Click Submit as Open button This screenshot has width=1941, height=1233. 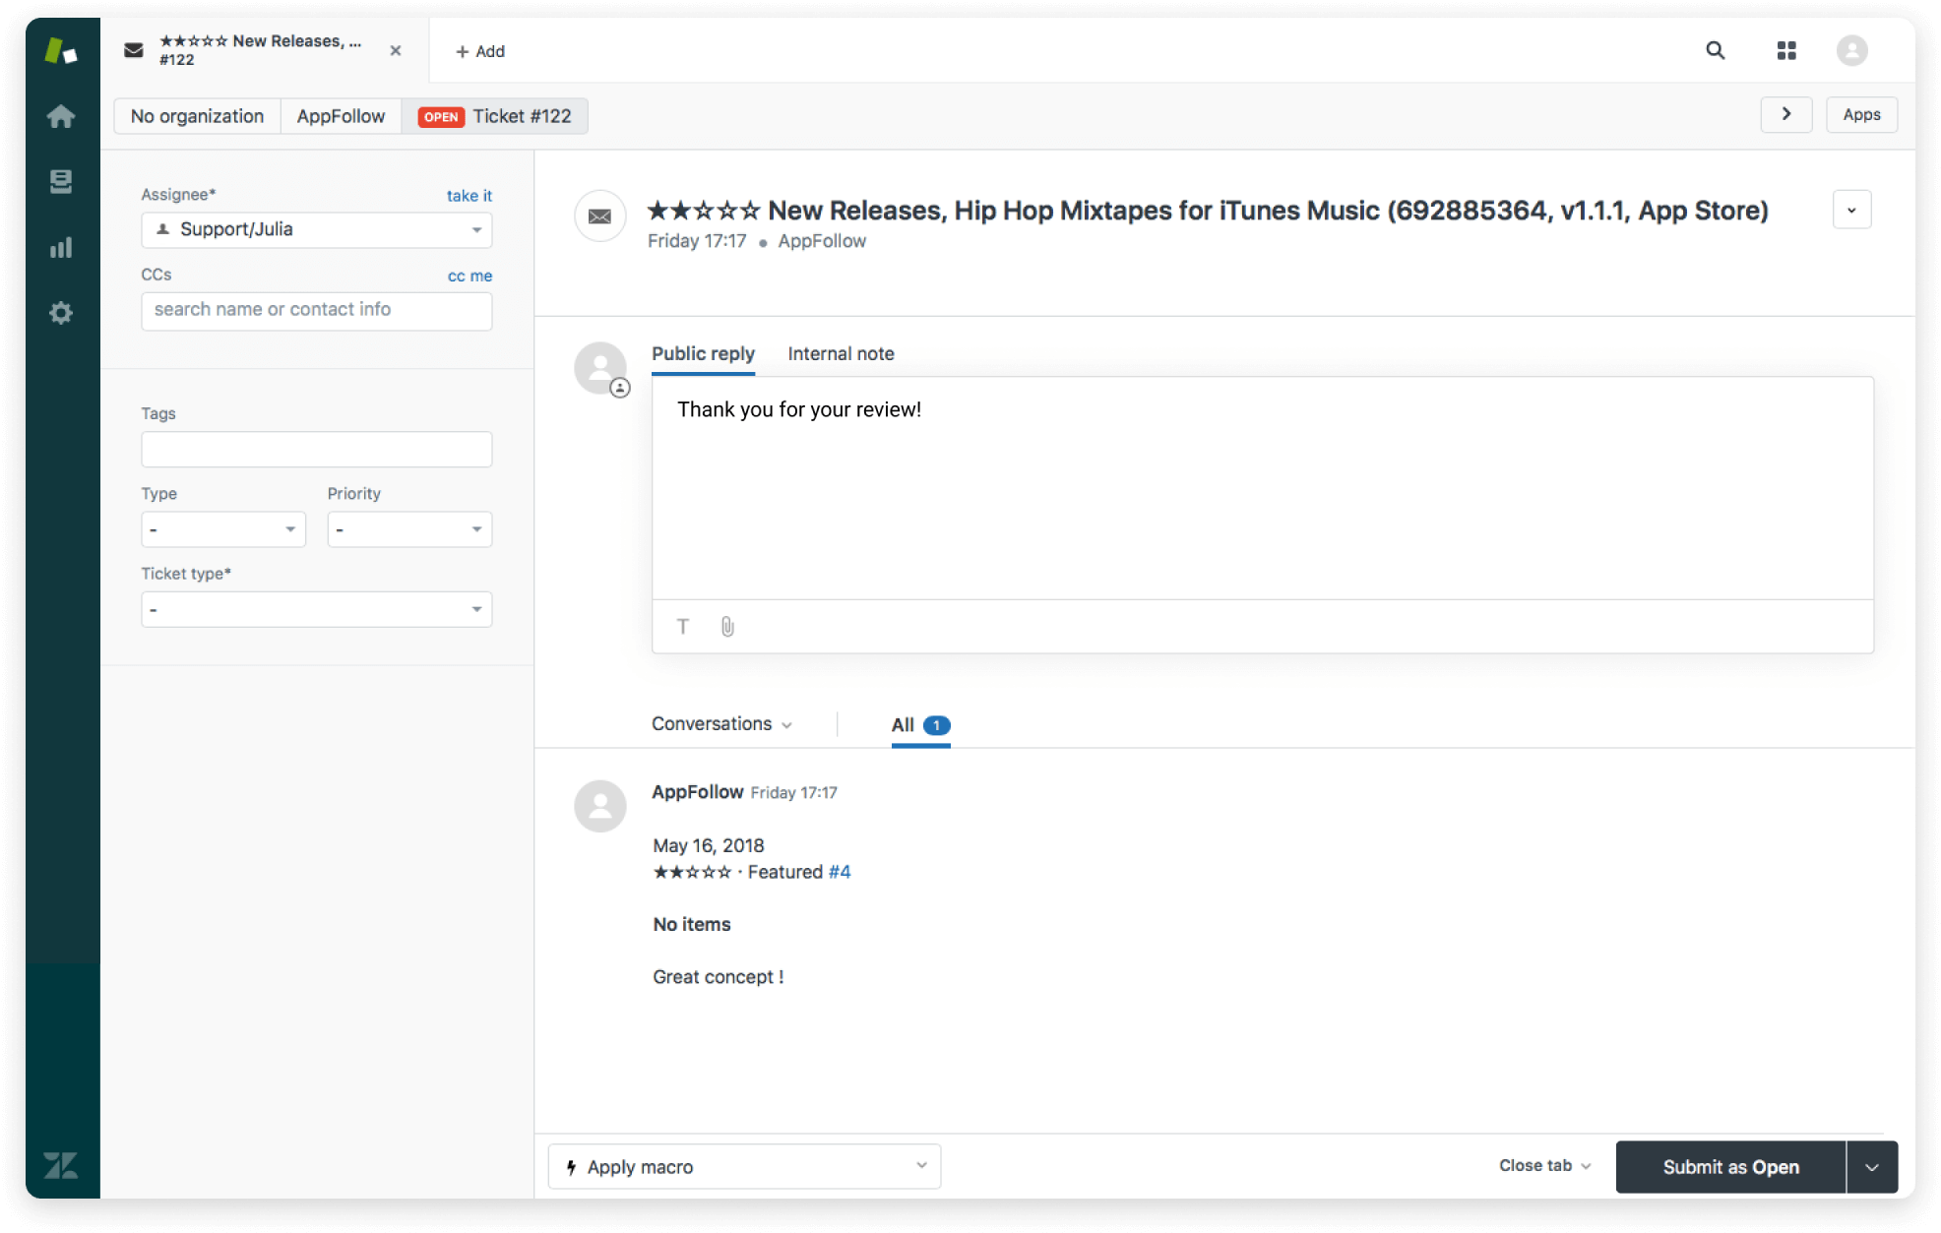(1730, 1167)
